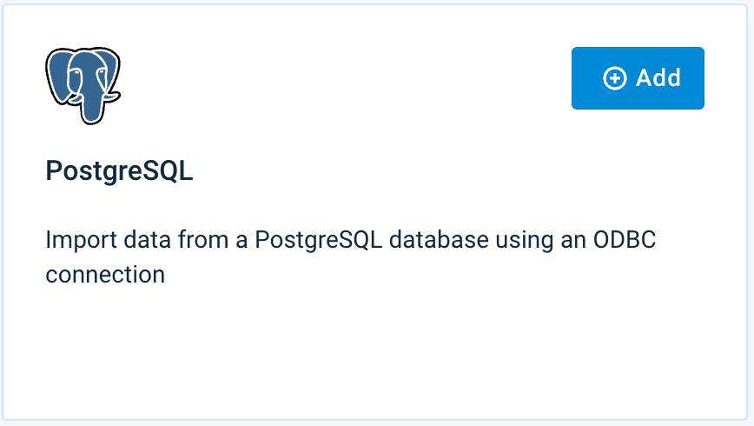Click the PostgreSQL elephant logo
This screenshot has width=754, height=426.
[83, 84]
